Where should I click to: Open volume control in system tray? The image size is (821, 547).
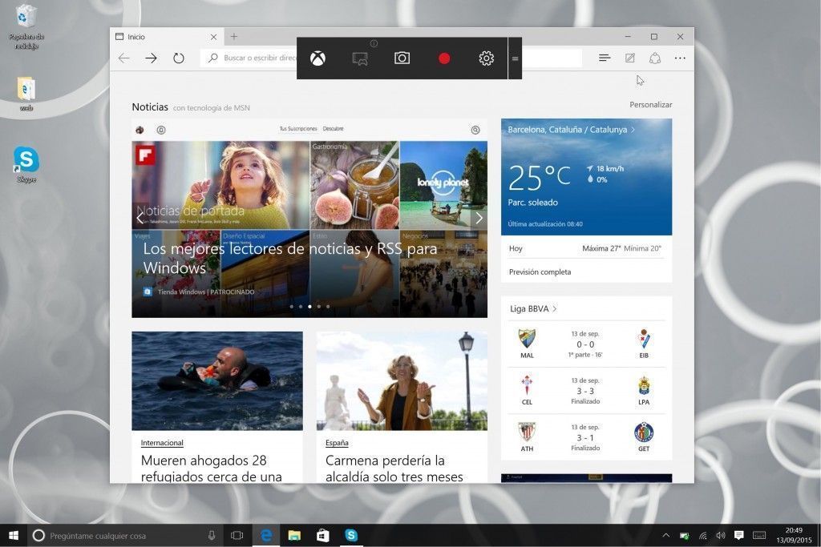[x=721, y=535]
